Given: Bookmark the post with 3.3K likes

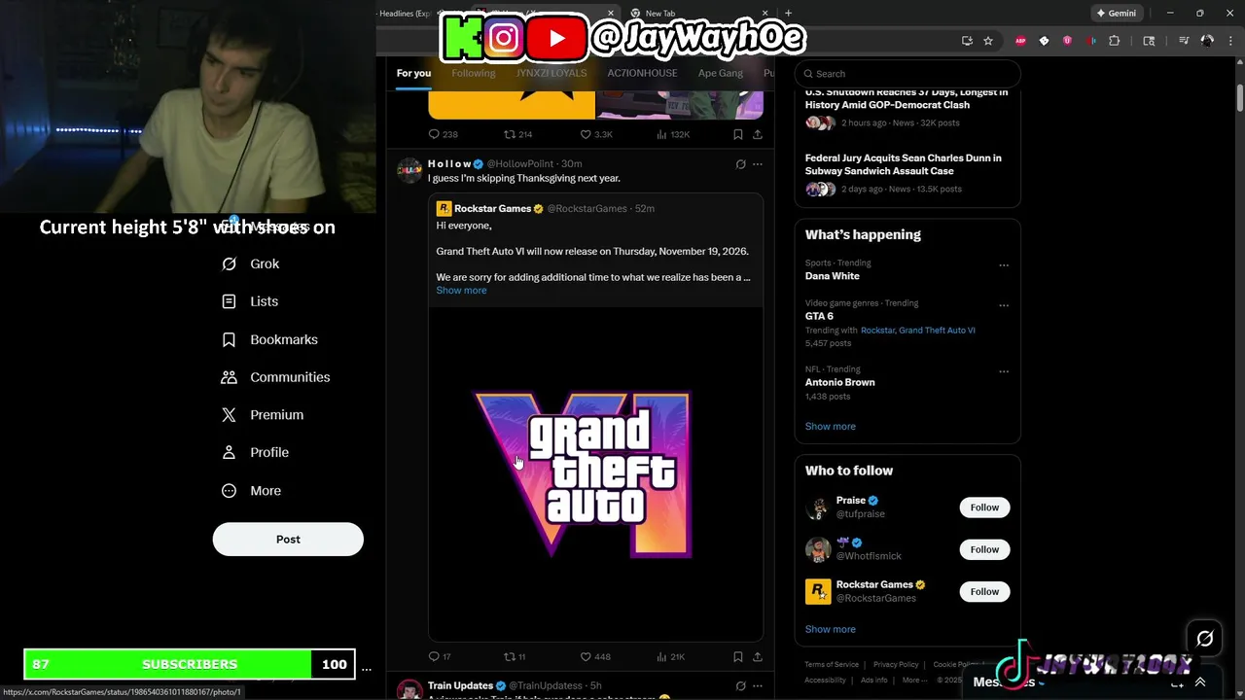Looking at the screenshot, I should click(738, 134).
